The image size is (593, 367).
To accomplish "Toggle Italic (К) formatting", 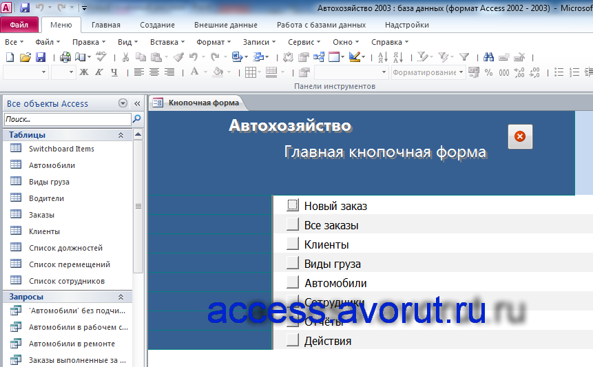I will (99, 72).
